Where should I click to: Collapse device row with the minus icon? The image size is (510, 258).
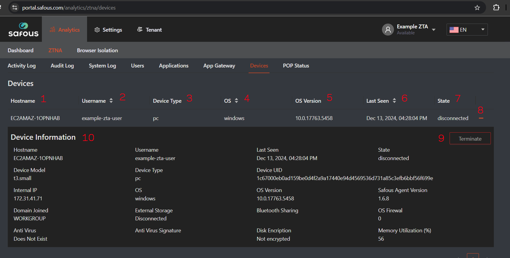[481, 119]
